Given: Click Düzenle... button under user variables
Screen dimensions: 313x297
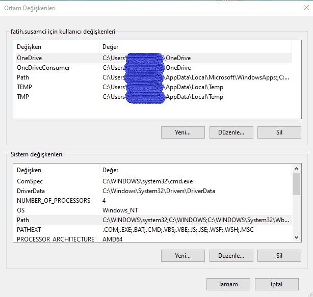Looking at the screenshot, I should pos(231,132).
